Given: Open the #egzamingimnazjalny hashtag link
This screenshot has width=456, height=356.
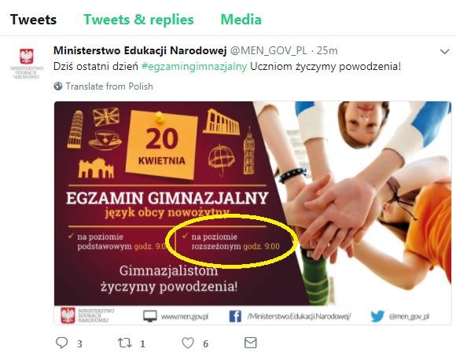Looking at the screenshot, I should pos(194,67).
